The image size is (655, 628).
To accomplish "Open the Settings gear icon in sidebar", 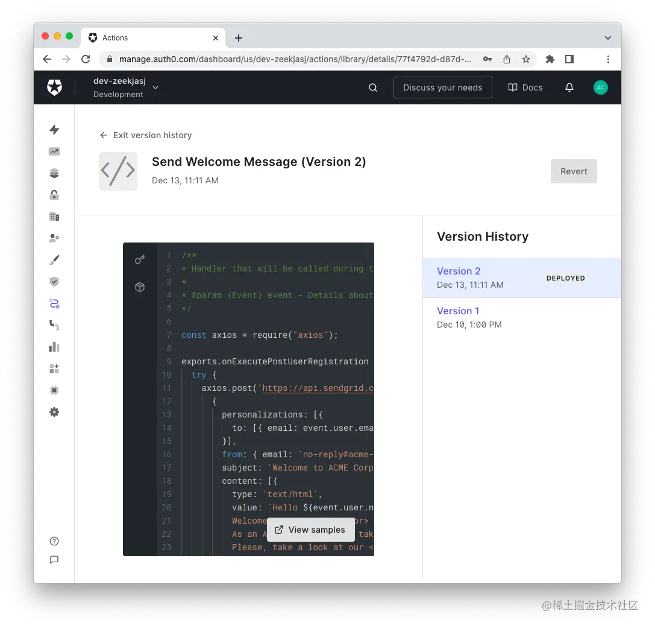I will click(54, 412).
